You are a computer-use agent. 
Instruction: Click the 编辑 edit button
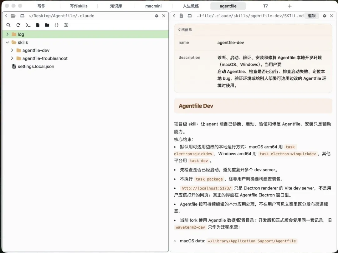click(x=312, y=16)
